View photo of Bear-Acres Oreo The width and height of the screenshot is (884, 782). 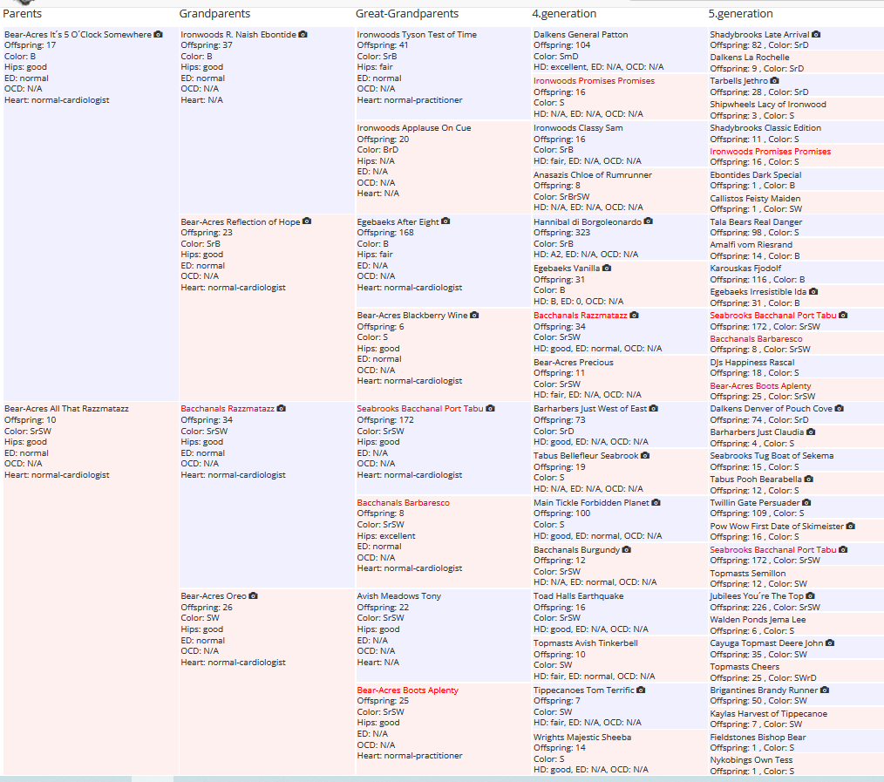[253, 596]
